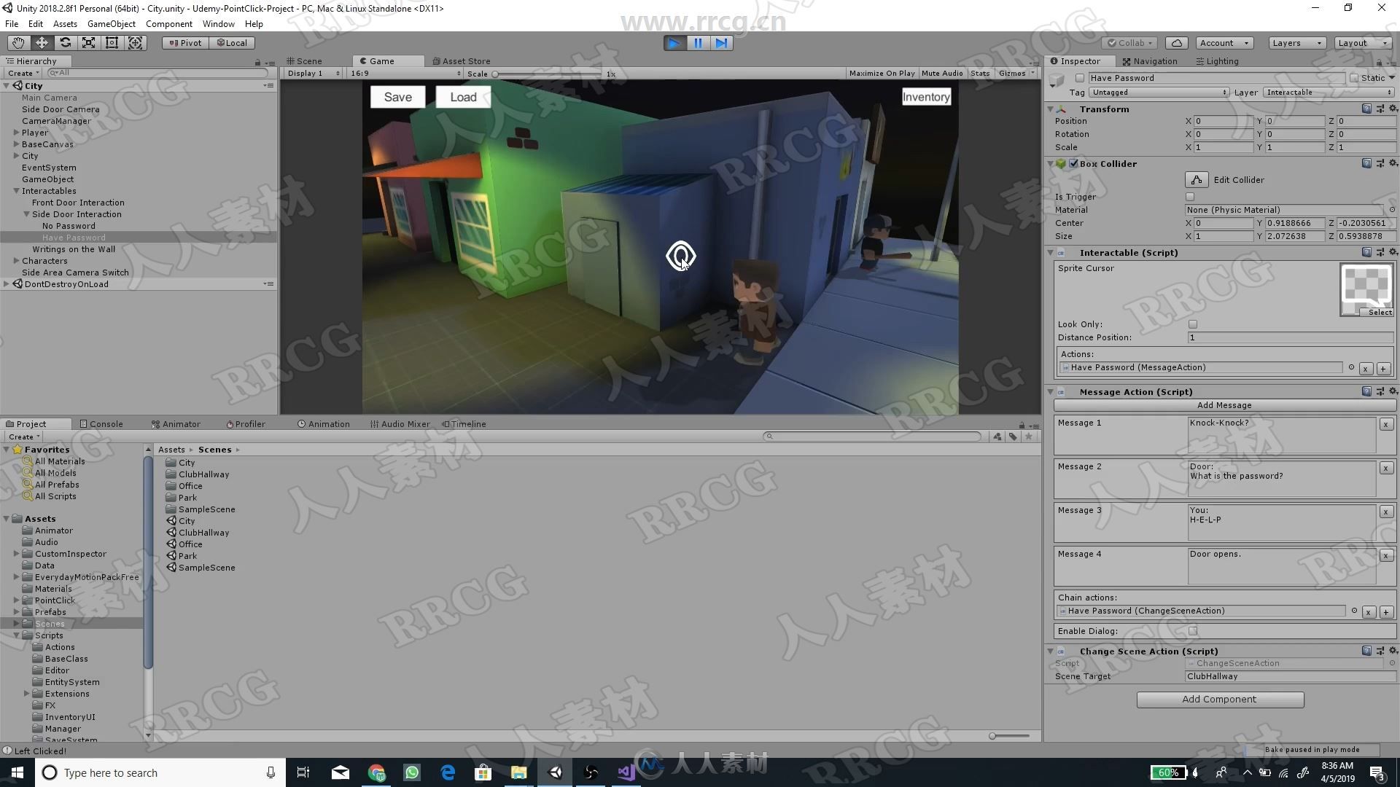Toggle Is Trigger checkbox on Box Collider

[x=1191, y=196]
